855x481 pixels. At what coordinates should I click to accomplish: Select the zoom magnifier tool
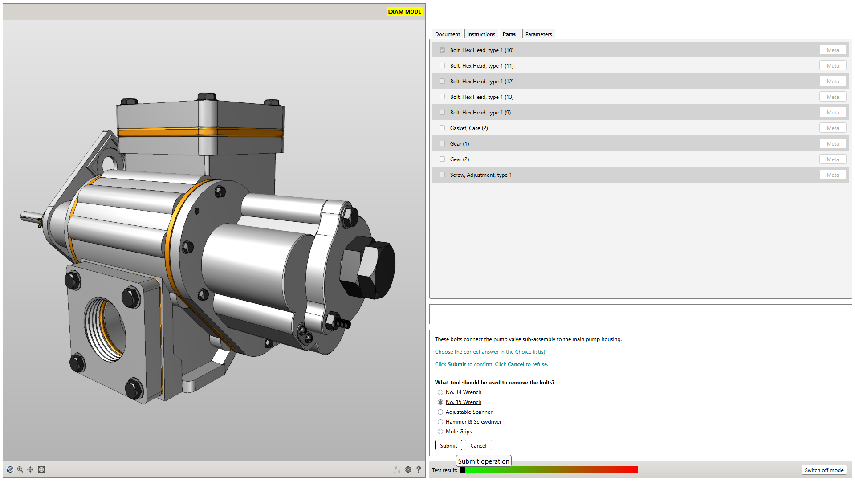pos(20,469)
